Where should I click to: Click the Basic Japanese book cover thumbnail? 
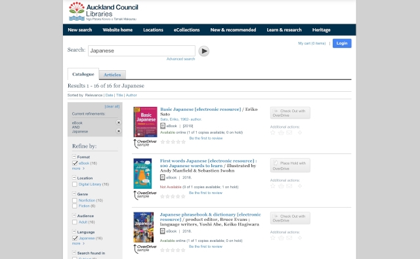pyautogui.click(x=146, y=122)
